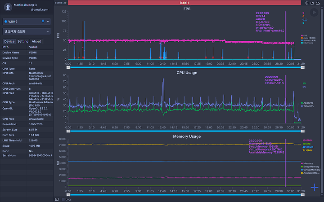Click the Memory Usage chart left range handle

pyautogui.click(x=68, y=195)
